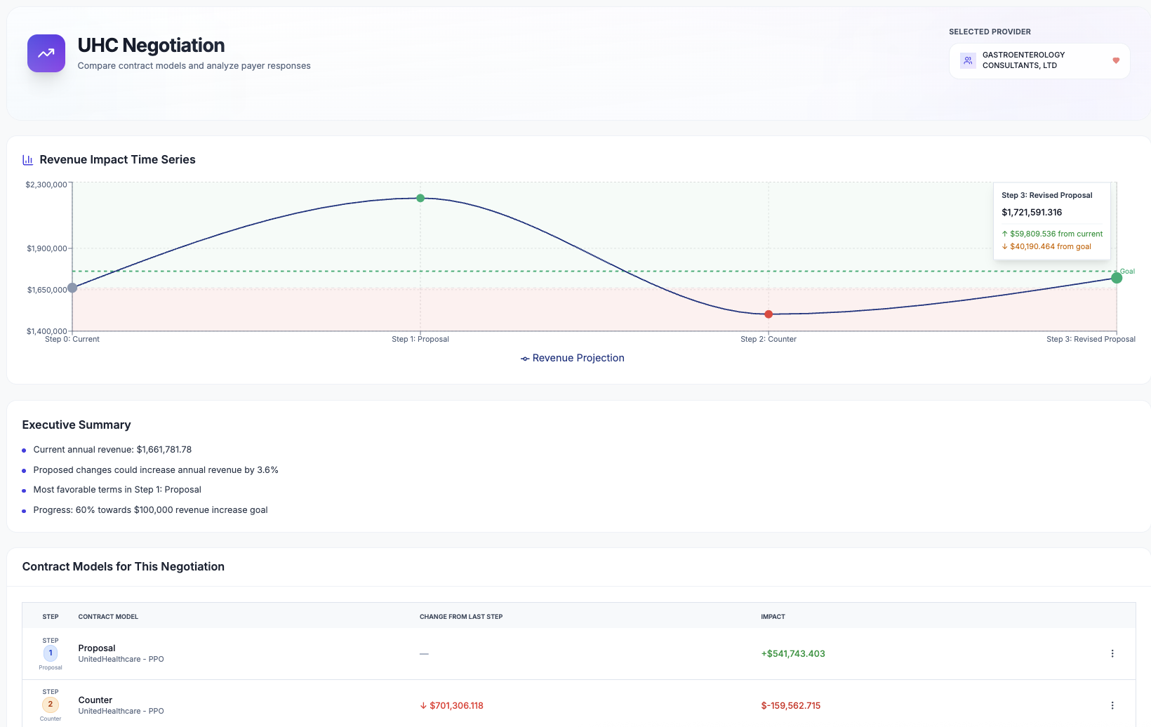Click the Change From Last Step column header
Viewport: 1151px width, 727px height.
[461, 617]
